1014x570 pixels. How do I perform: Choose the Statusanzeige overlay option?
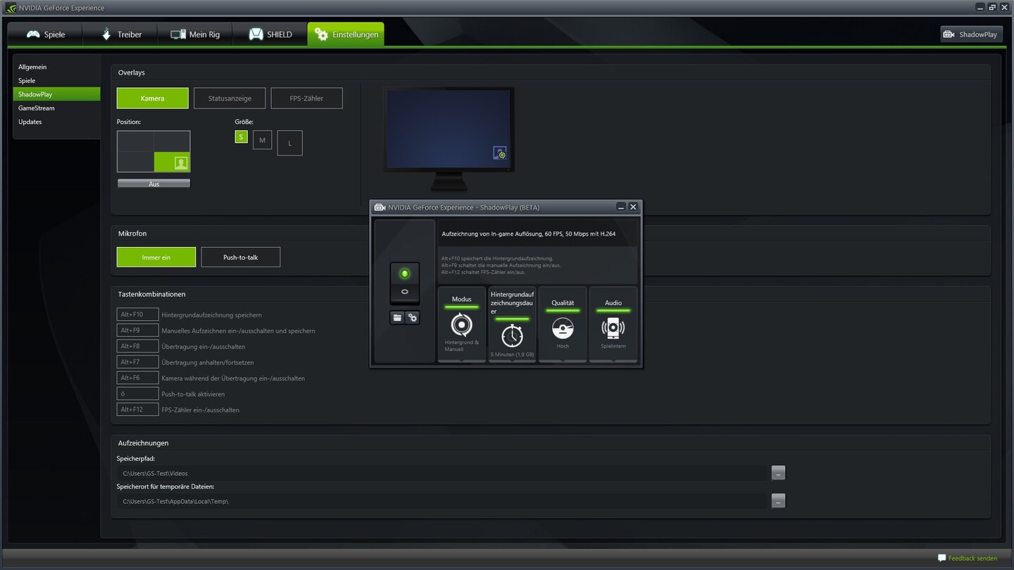click(230, 99)
